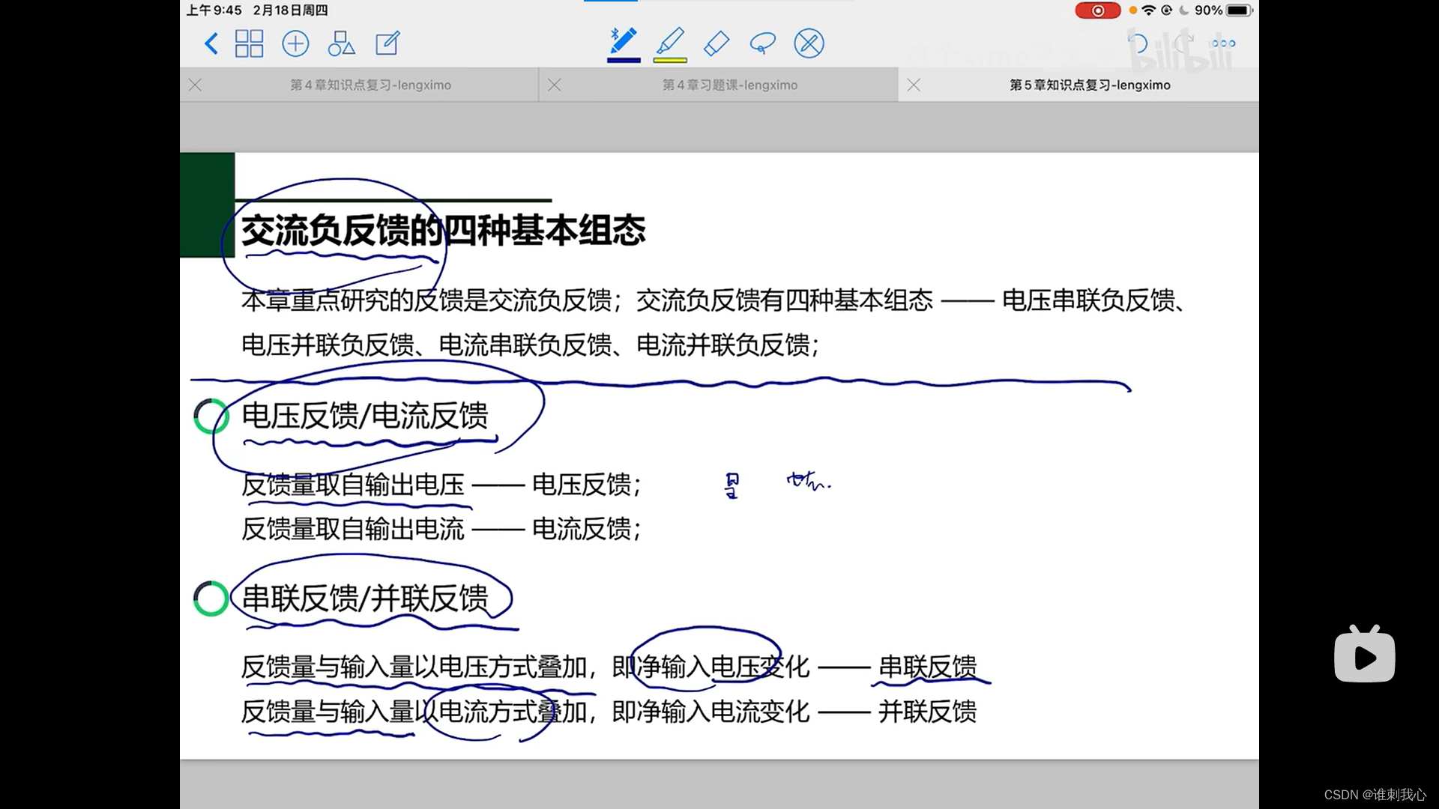Click the edit note pencil-square icon
This screenshot has width=1439, height=809.
387,43
